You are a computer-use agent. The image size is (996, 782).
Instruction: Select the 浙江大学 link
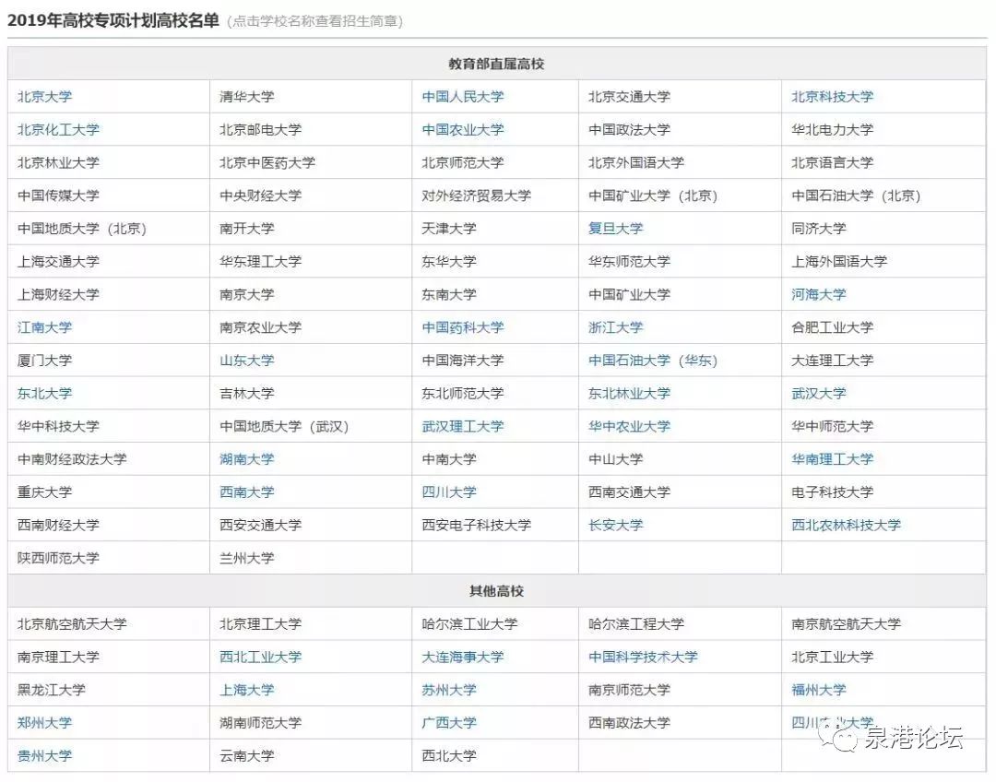click(615, 327)
